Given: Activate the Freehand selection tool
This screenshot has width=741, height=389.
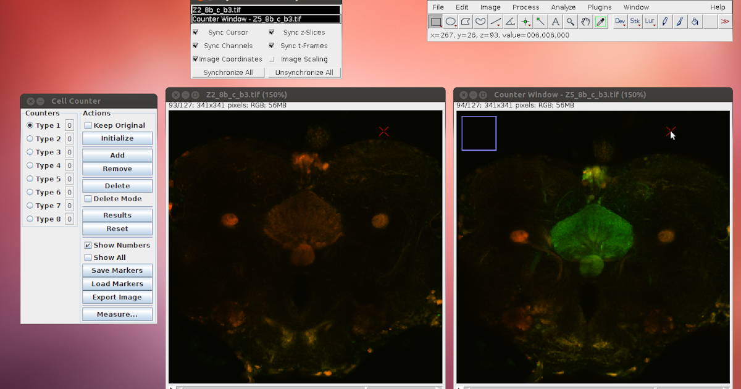Looking at the screenshot, I should pos(480,21).
